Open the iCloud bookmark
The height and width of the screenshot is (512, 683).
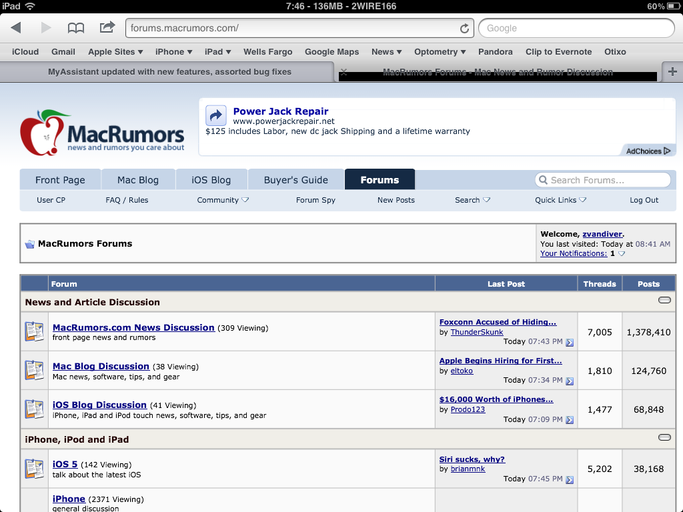point(25,52)
